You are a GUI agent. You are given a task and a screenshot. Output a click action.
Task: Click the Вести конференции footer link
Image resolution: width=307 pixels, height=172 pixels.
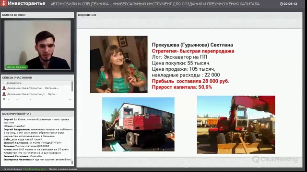(63, 169)
